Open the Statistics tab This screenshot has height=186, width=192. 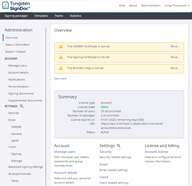[x=75, y=16]
